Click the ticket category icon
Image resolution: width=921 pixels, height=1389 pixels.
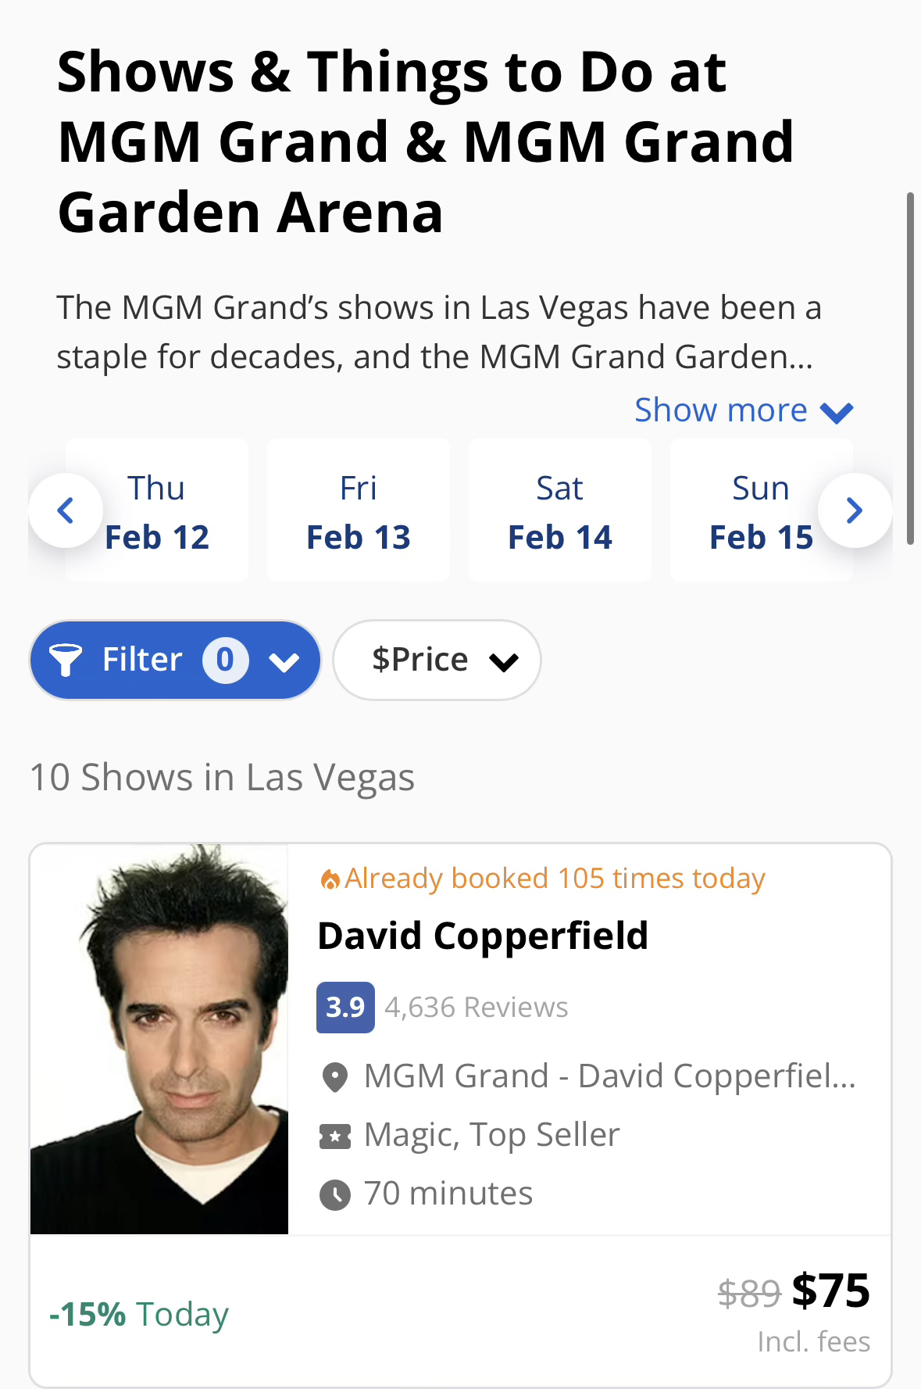335,1136
